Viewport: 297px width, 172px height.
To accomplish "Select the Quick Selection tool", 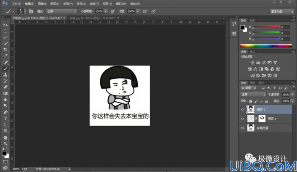I will click(5, 43).
